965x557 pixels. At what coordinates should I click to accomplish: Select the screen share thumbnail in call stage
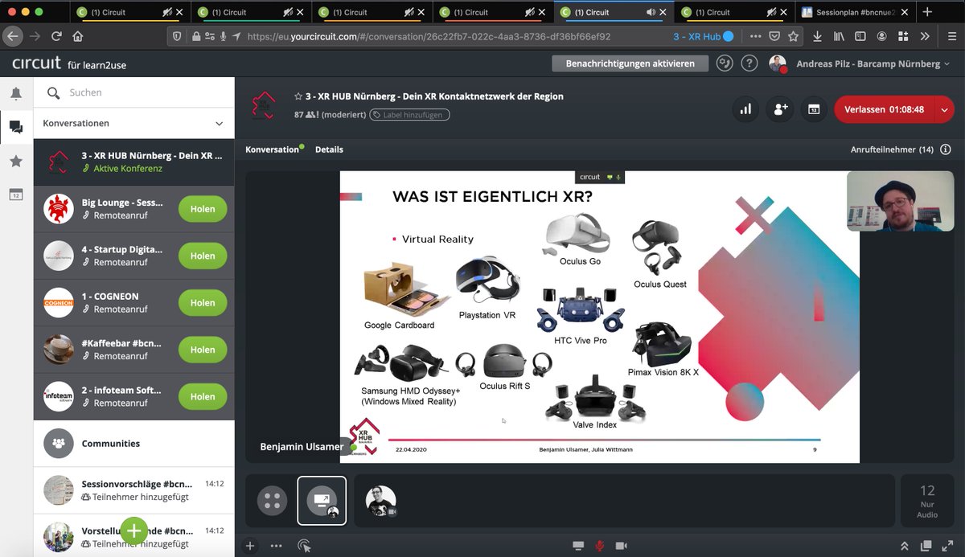click(322, 501)
